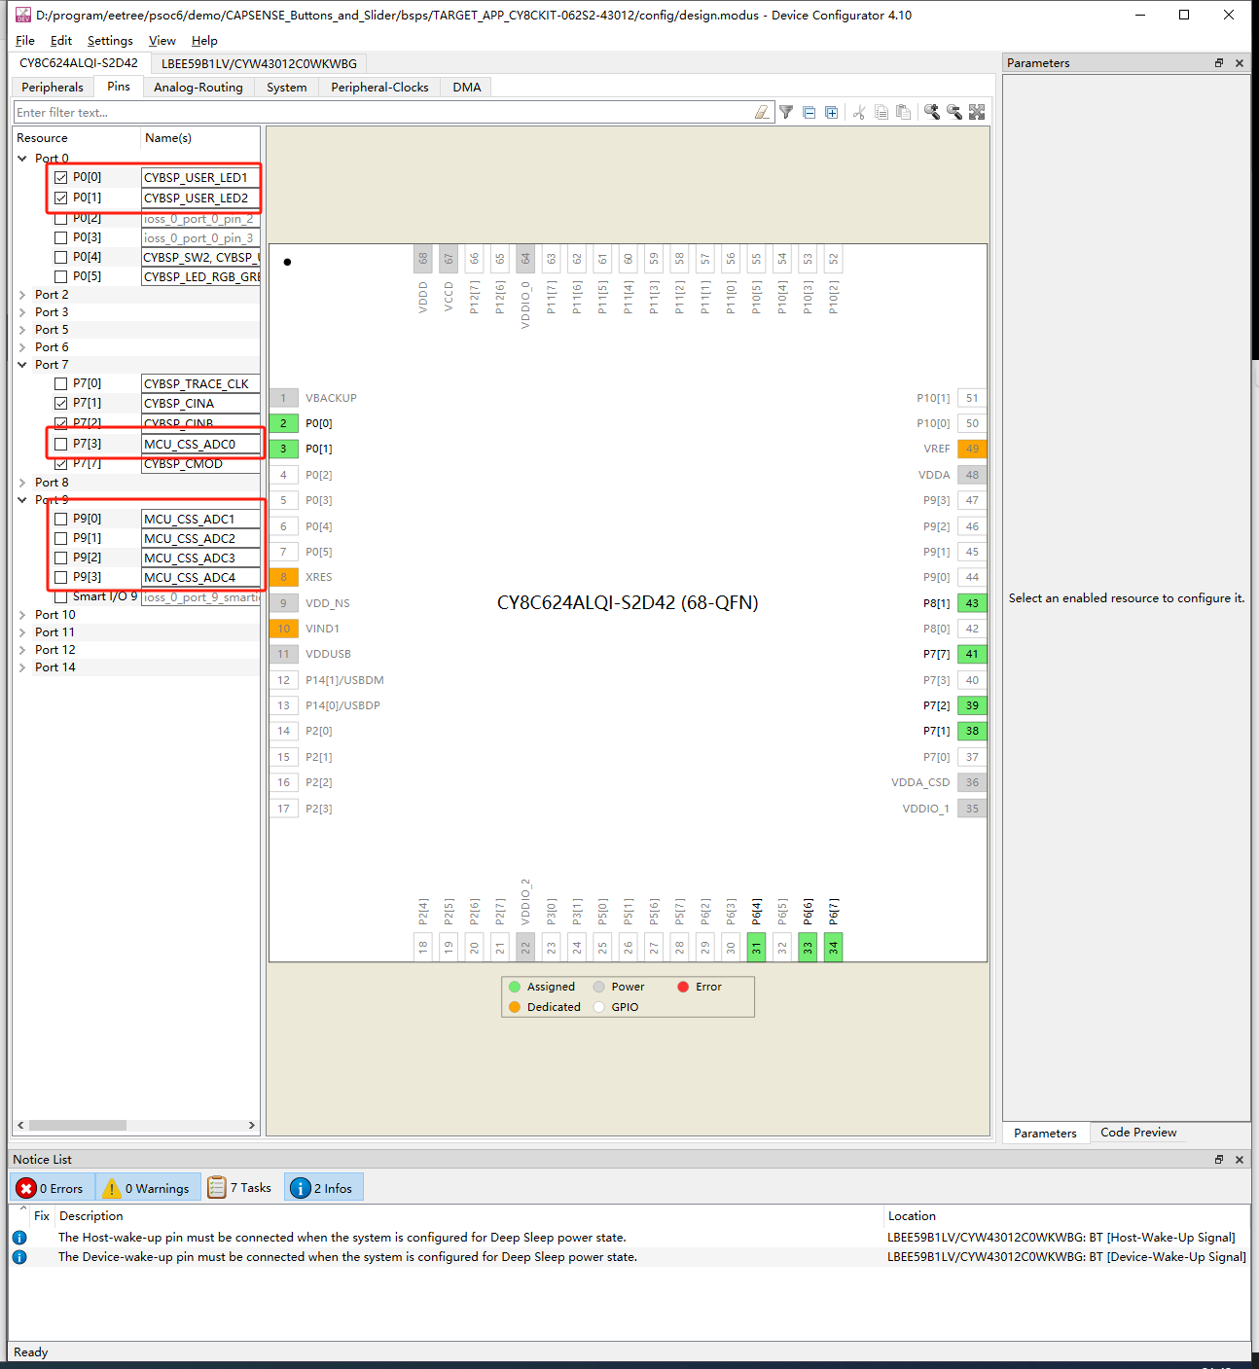The height and width of the screenshot is (1369, 1259).
Task: Zoom in on the chip diagram
Action: [x=932, y=112]
